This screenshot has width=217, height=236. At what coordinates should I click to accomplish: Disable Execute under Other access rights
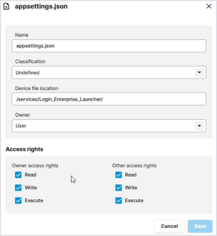pos(119,201)
